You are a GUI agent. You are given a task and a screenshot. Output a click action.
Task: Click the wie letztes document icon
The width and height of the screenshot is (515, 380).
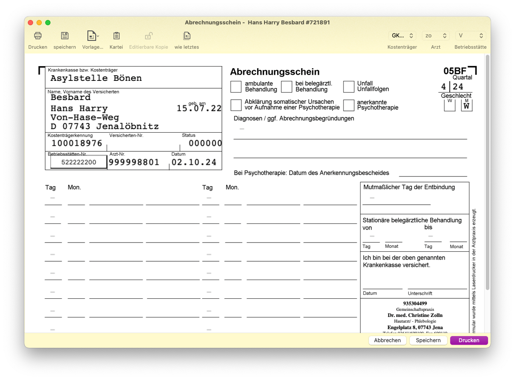(187, 36)
